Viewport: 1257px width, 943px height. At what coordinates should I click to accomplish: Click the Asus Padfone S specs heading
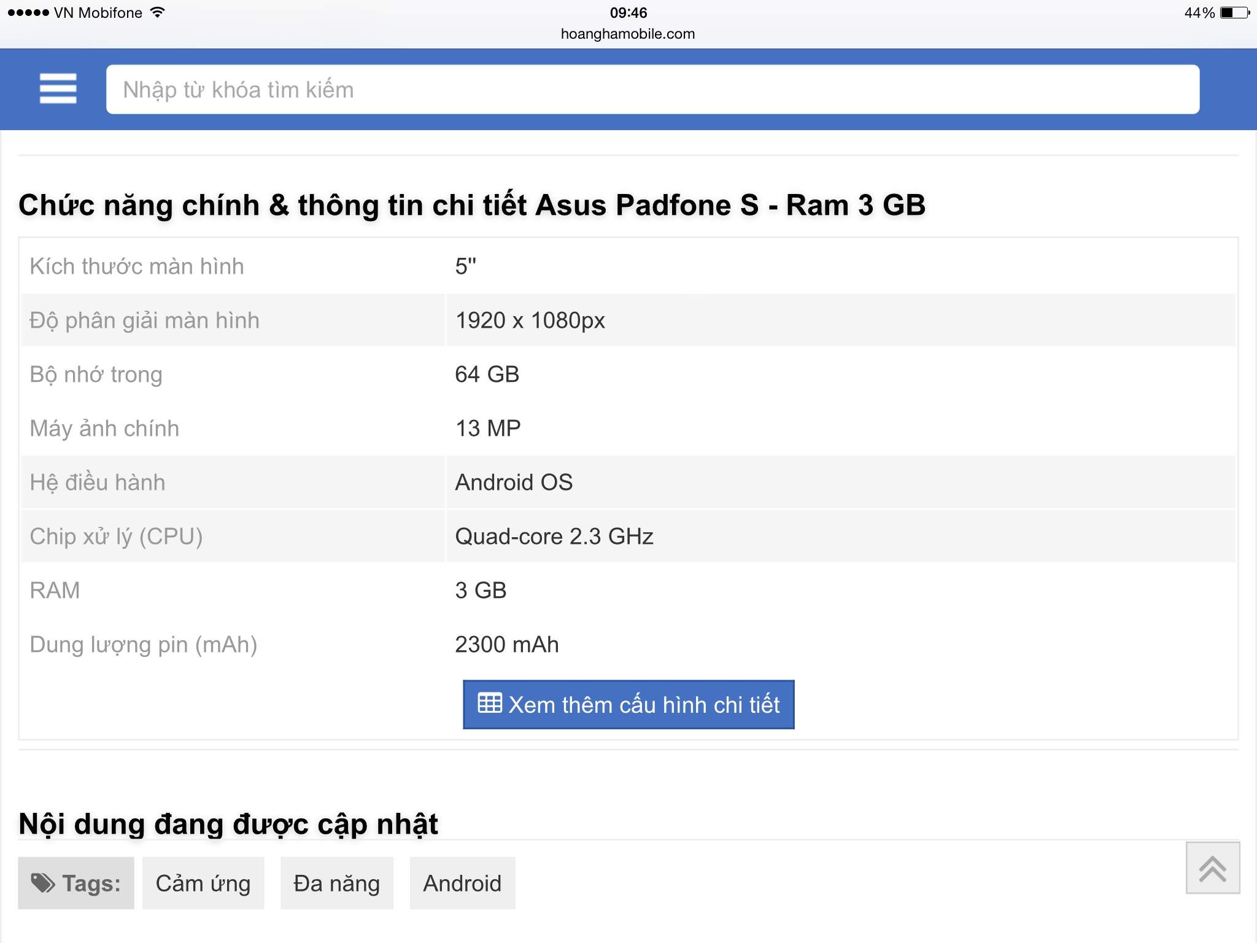(472, 205)
